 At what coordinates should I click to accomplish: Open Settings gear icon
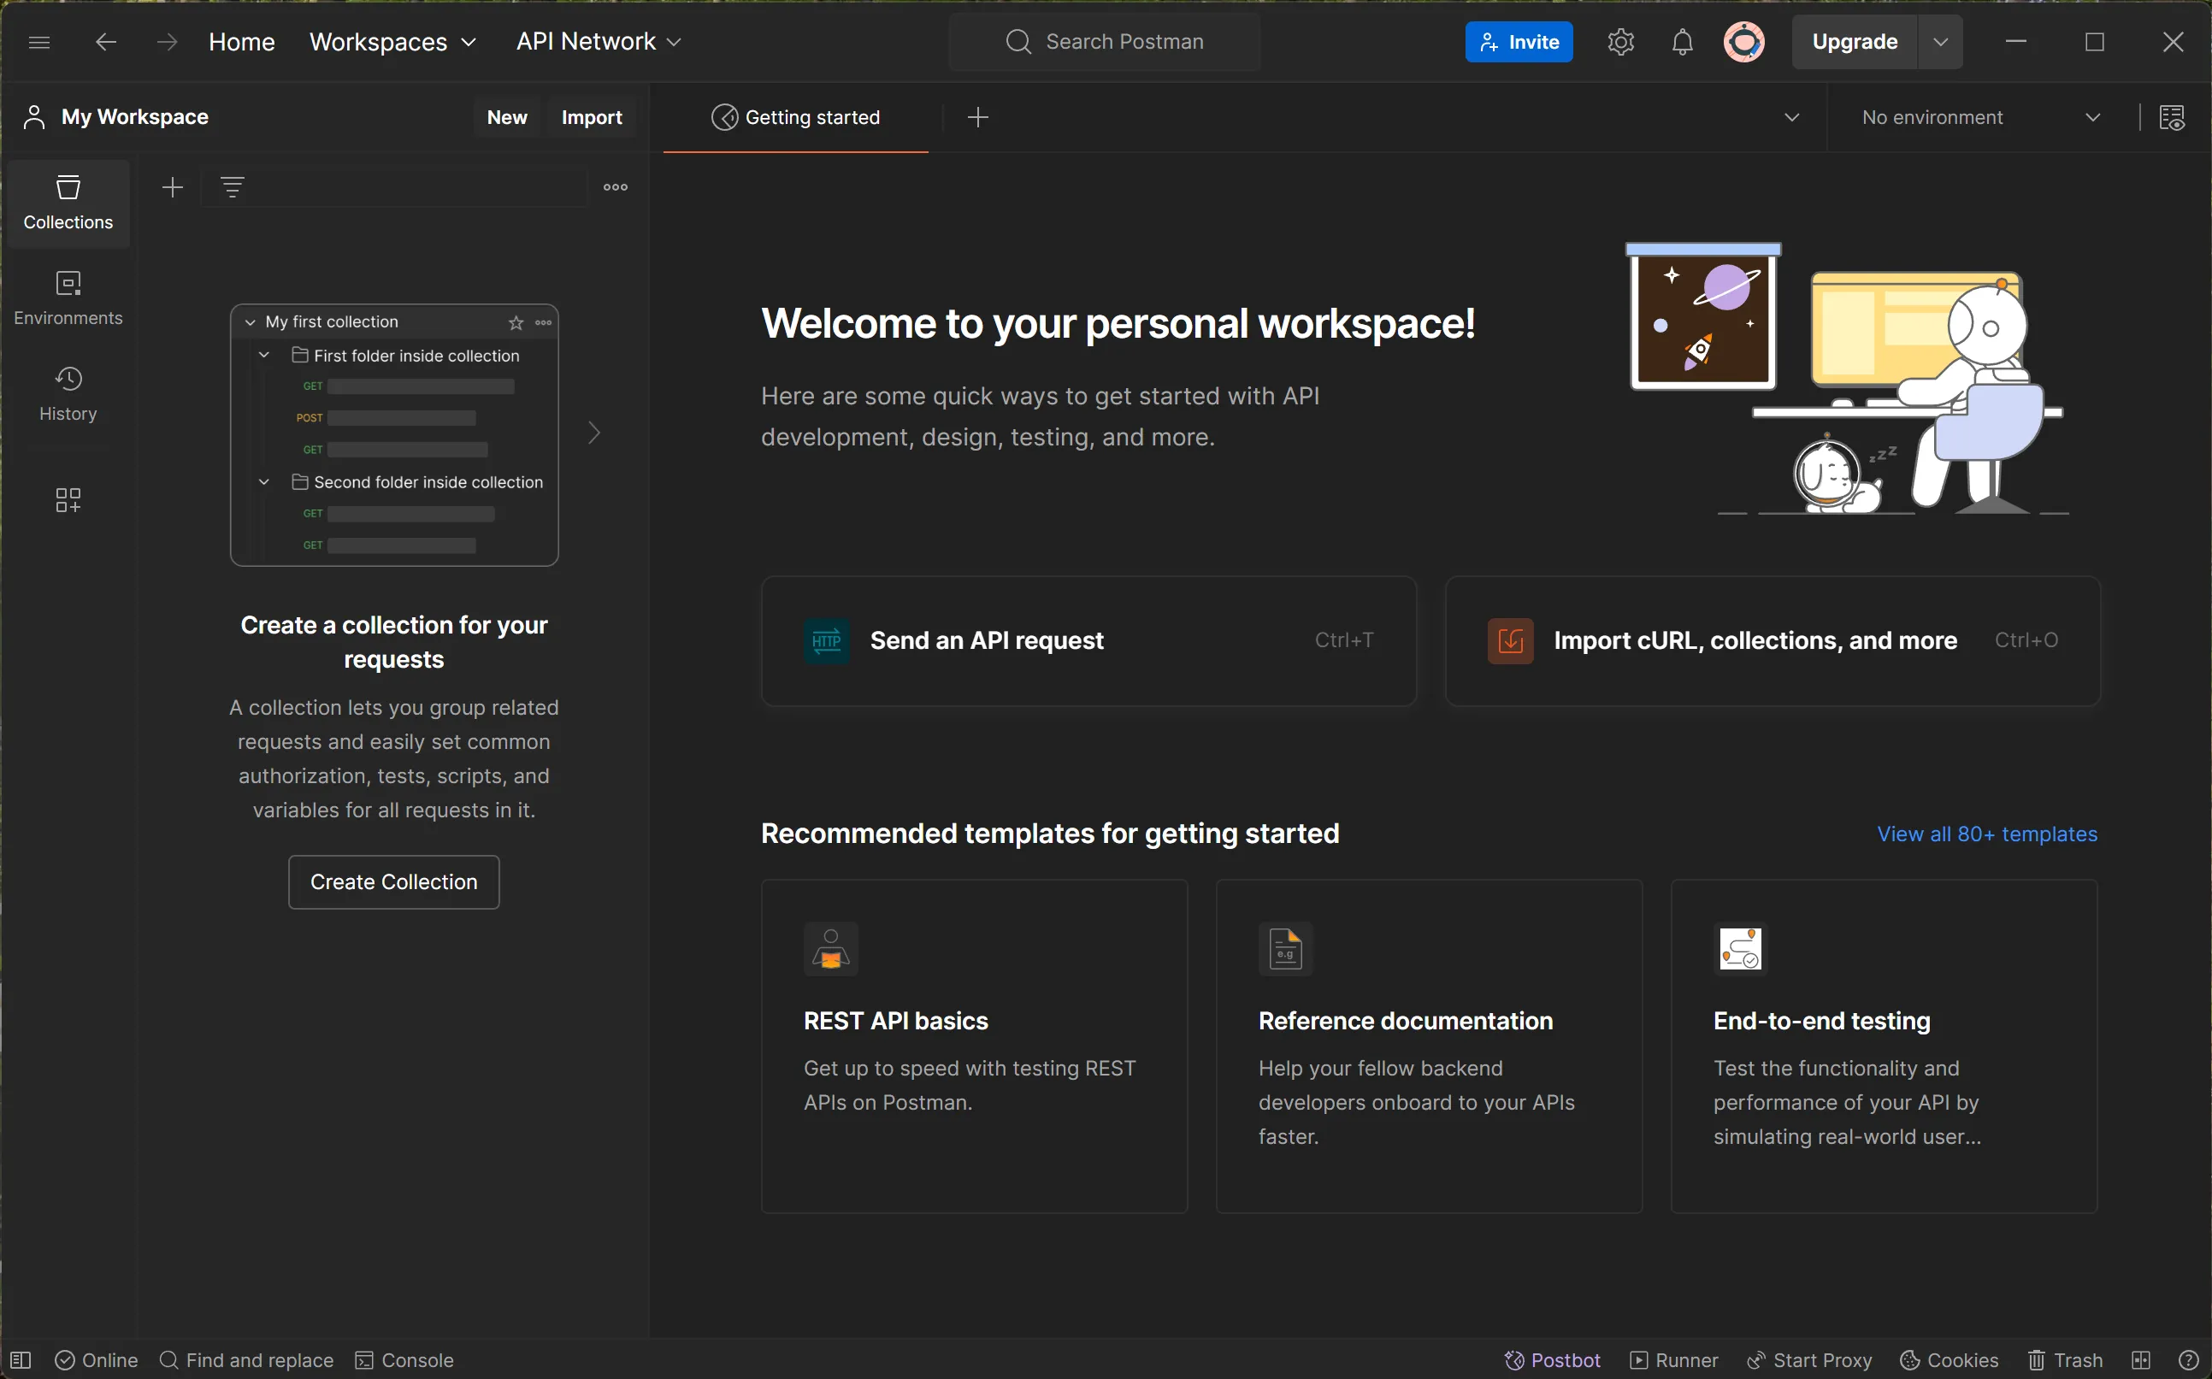1620,42
